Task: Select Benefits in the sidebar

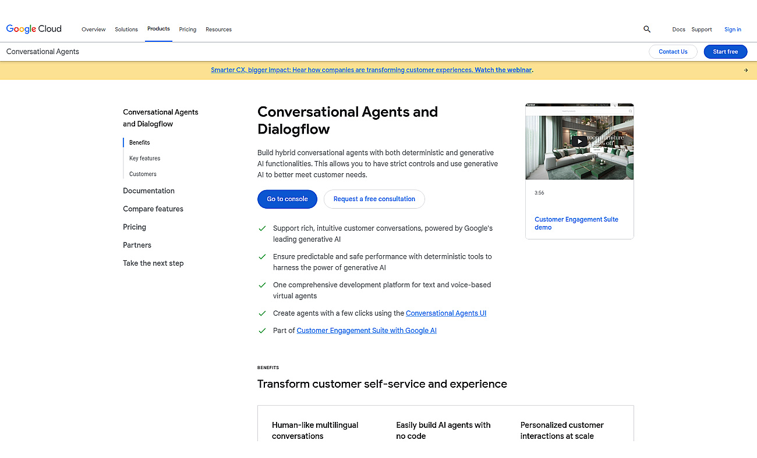Action: click(140, 142)
